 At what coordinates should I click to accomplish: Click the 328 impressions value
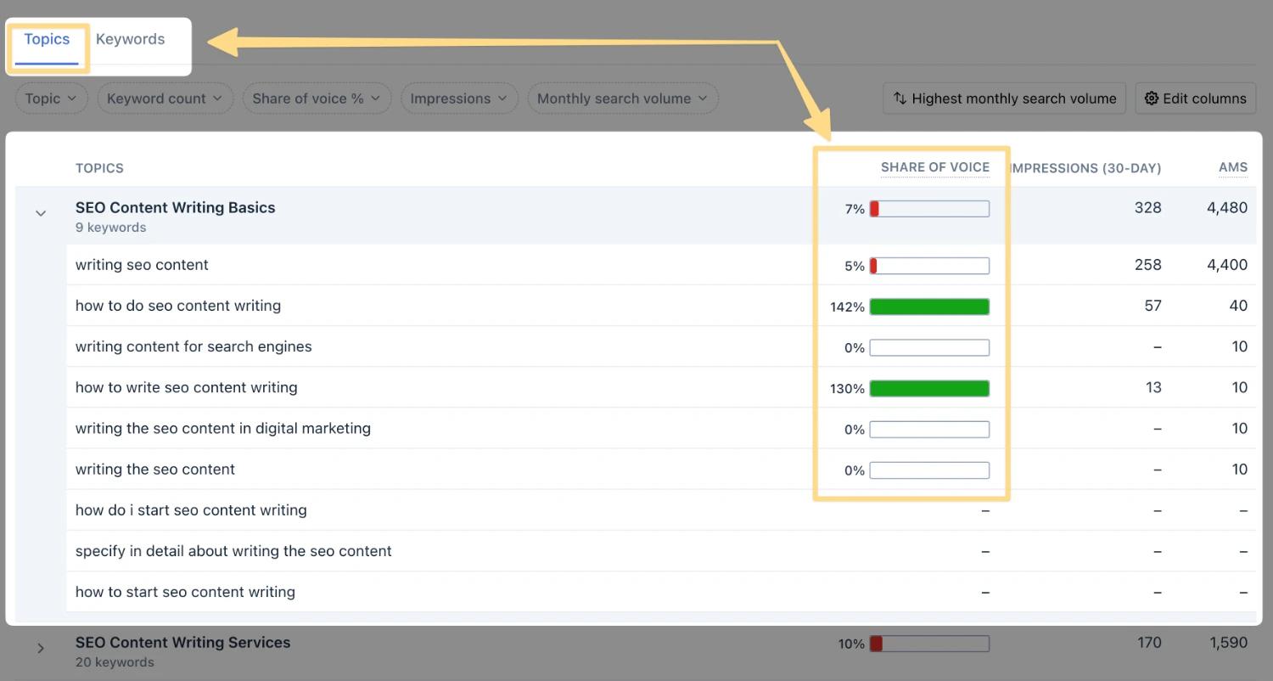click(x=1147, y=207)
